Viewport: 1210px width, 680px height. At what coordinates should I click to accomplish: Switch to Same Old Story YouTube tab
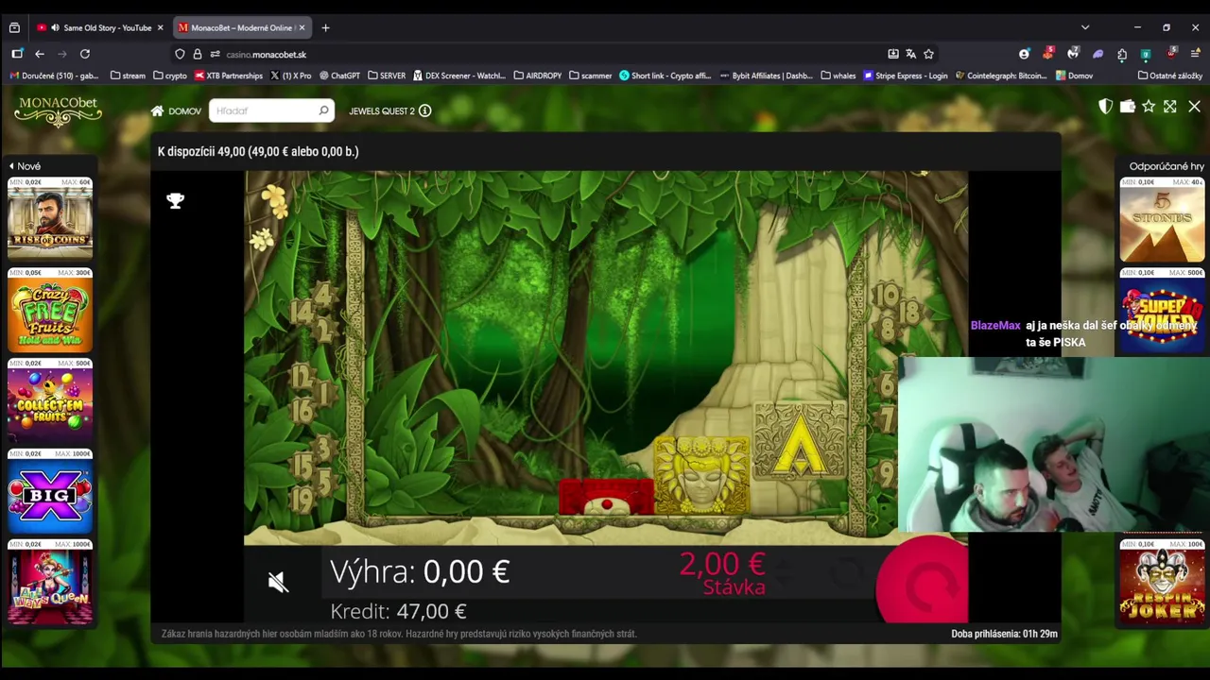point(99,27)
